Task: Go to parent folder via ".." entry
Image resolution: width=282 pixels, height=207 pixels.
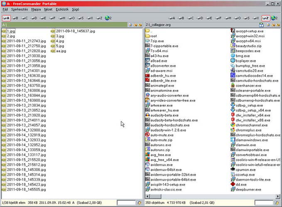Action: 151,31
